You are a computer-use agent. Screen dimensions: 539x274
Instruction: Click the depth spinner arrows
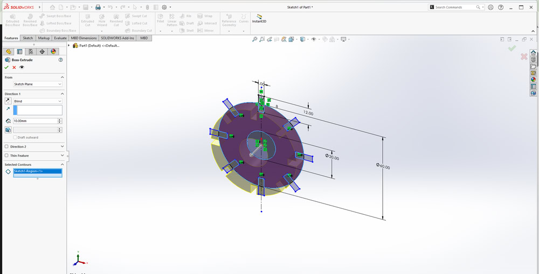pyautogui.click(x=60, y=121)
